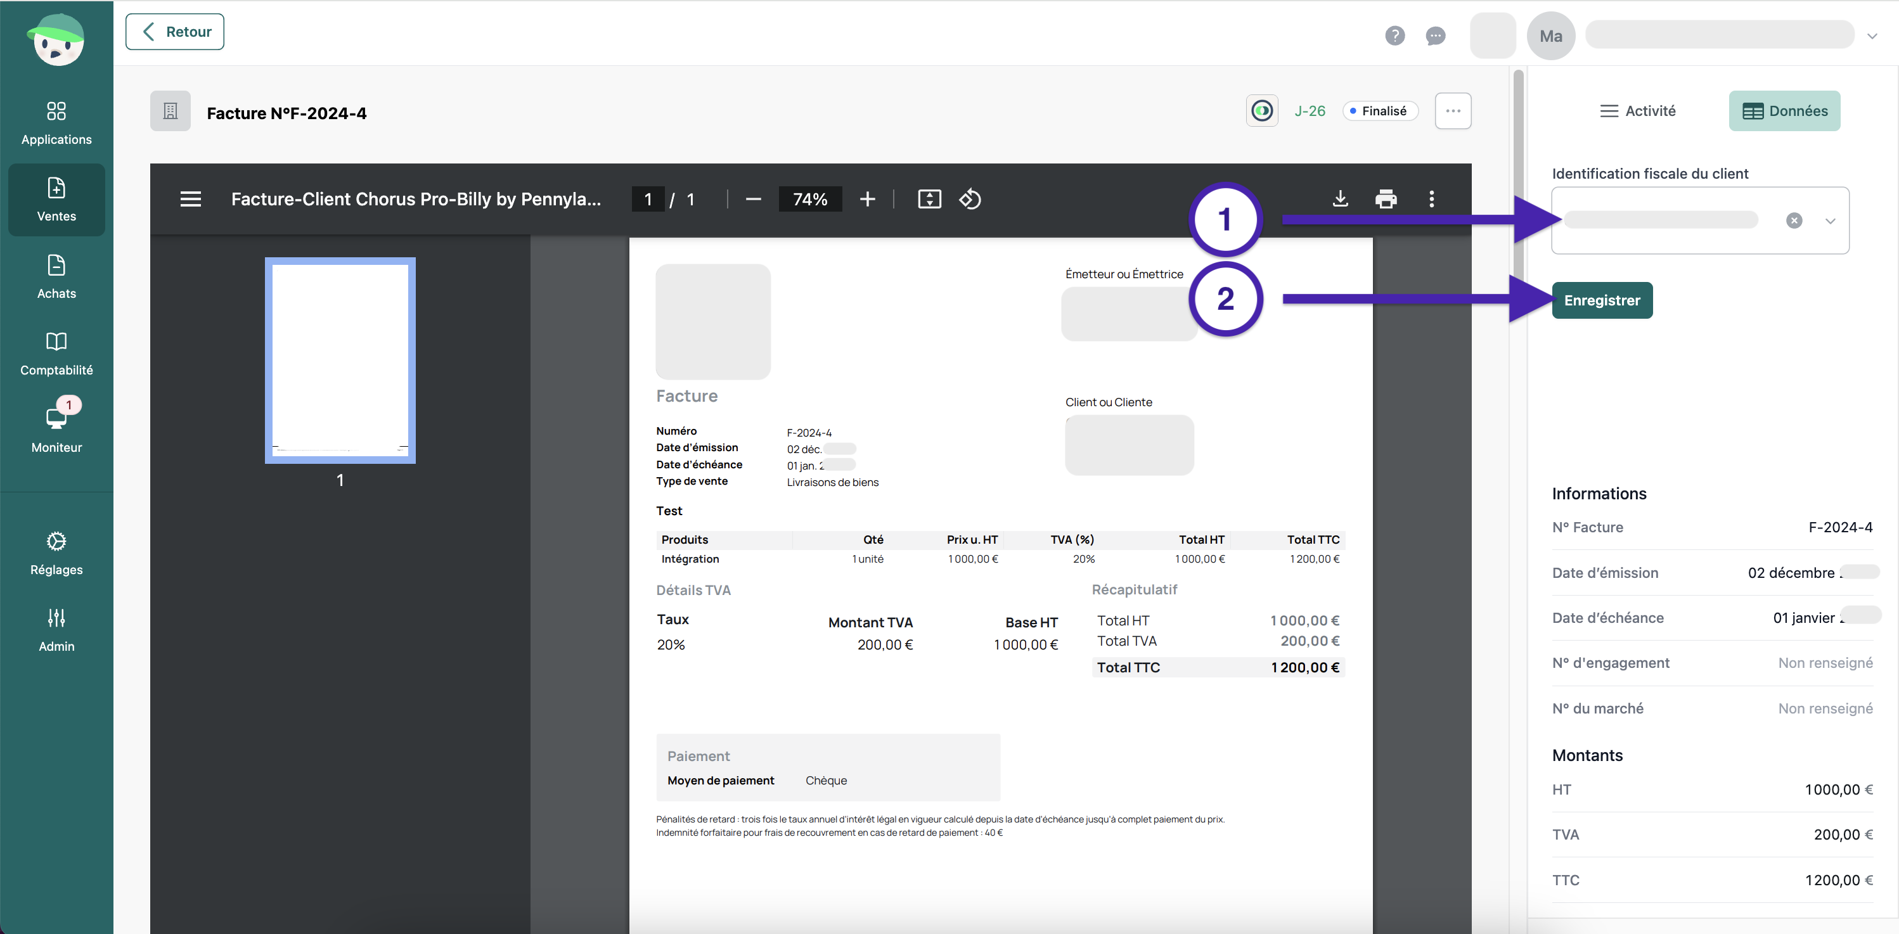Download the invoice PDF
The height and width of the screenshot is (934, 1899).
click(x=1340, y=199)
